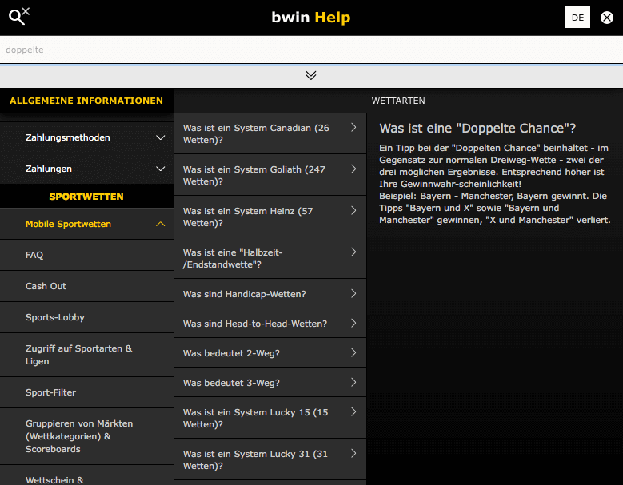
Task: Expand the Zahlungen chevron
Action: pos(160,169)
